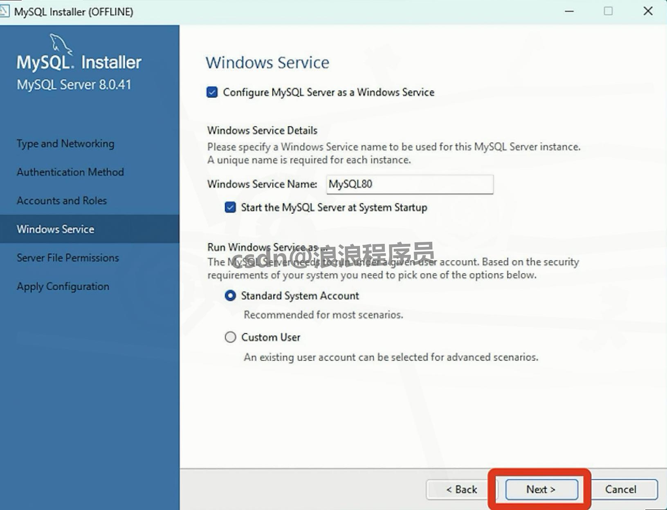
Task: Click the Next button
Action: click(541, 489)
